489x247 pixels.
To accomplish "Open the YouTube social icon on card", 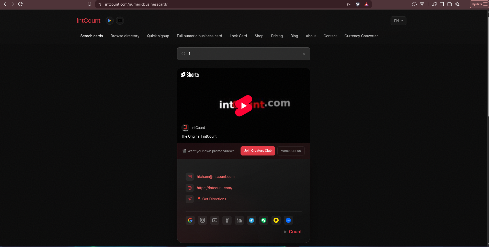I will pos(215,220).
